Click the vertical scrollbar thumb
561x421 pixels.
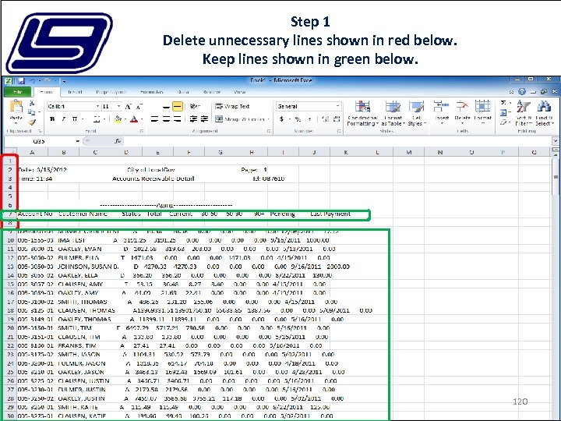[556, 177]
